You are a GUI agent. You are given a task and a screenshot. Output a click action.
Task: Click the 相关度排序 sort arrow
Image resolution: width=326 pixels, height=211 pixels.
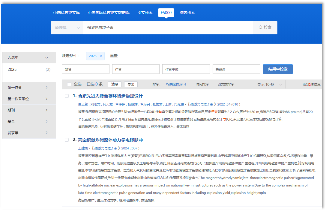pos(185,84)
